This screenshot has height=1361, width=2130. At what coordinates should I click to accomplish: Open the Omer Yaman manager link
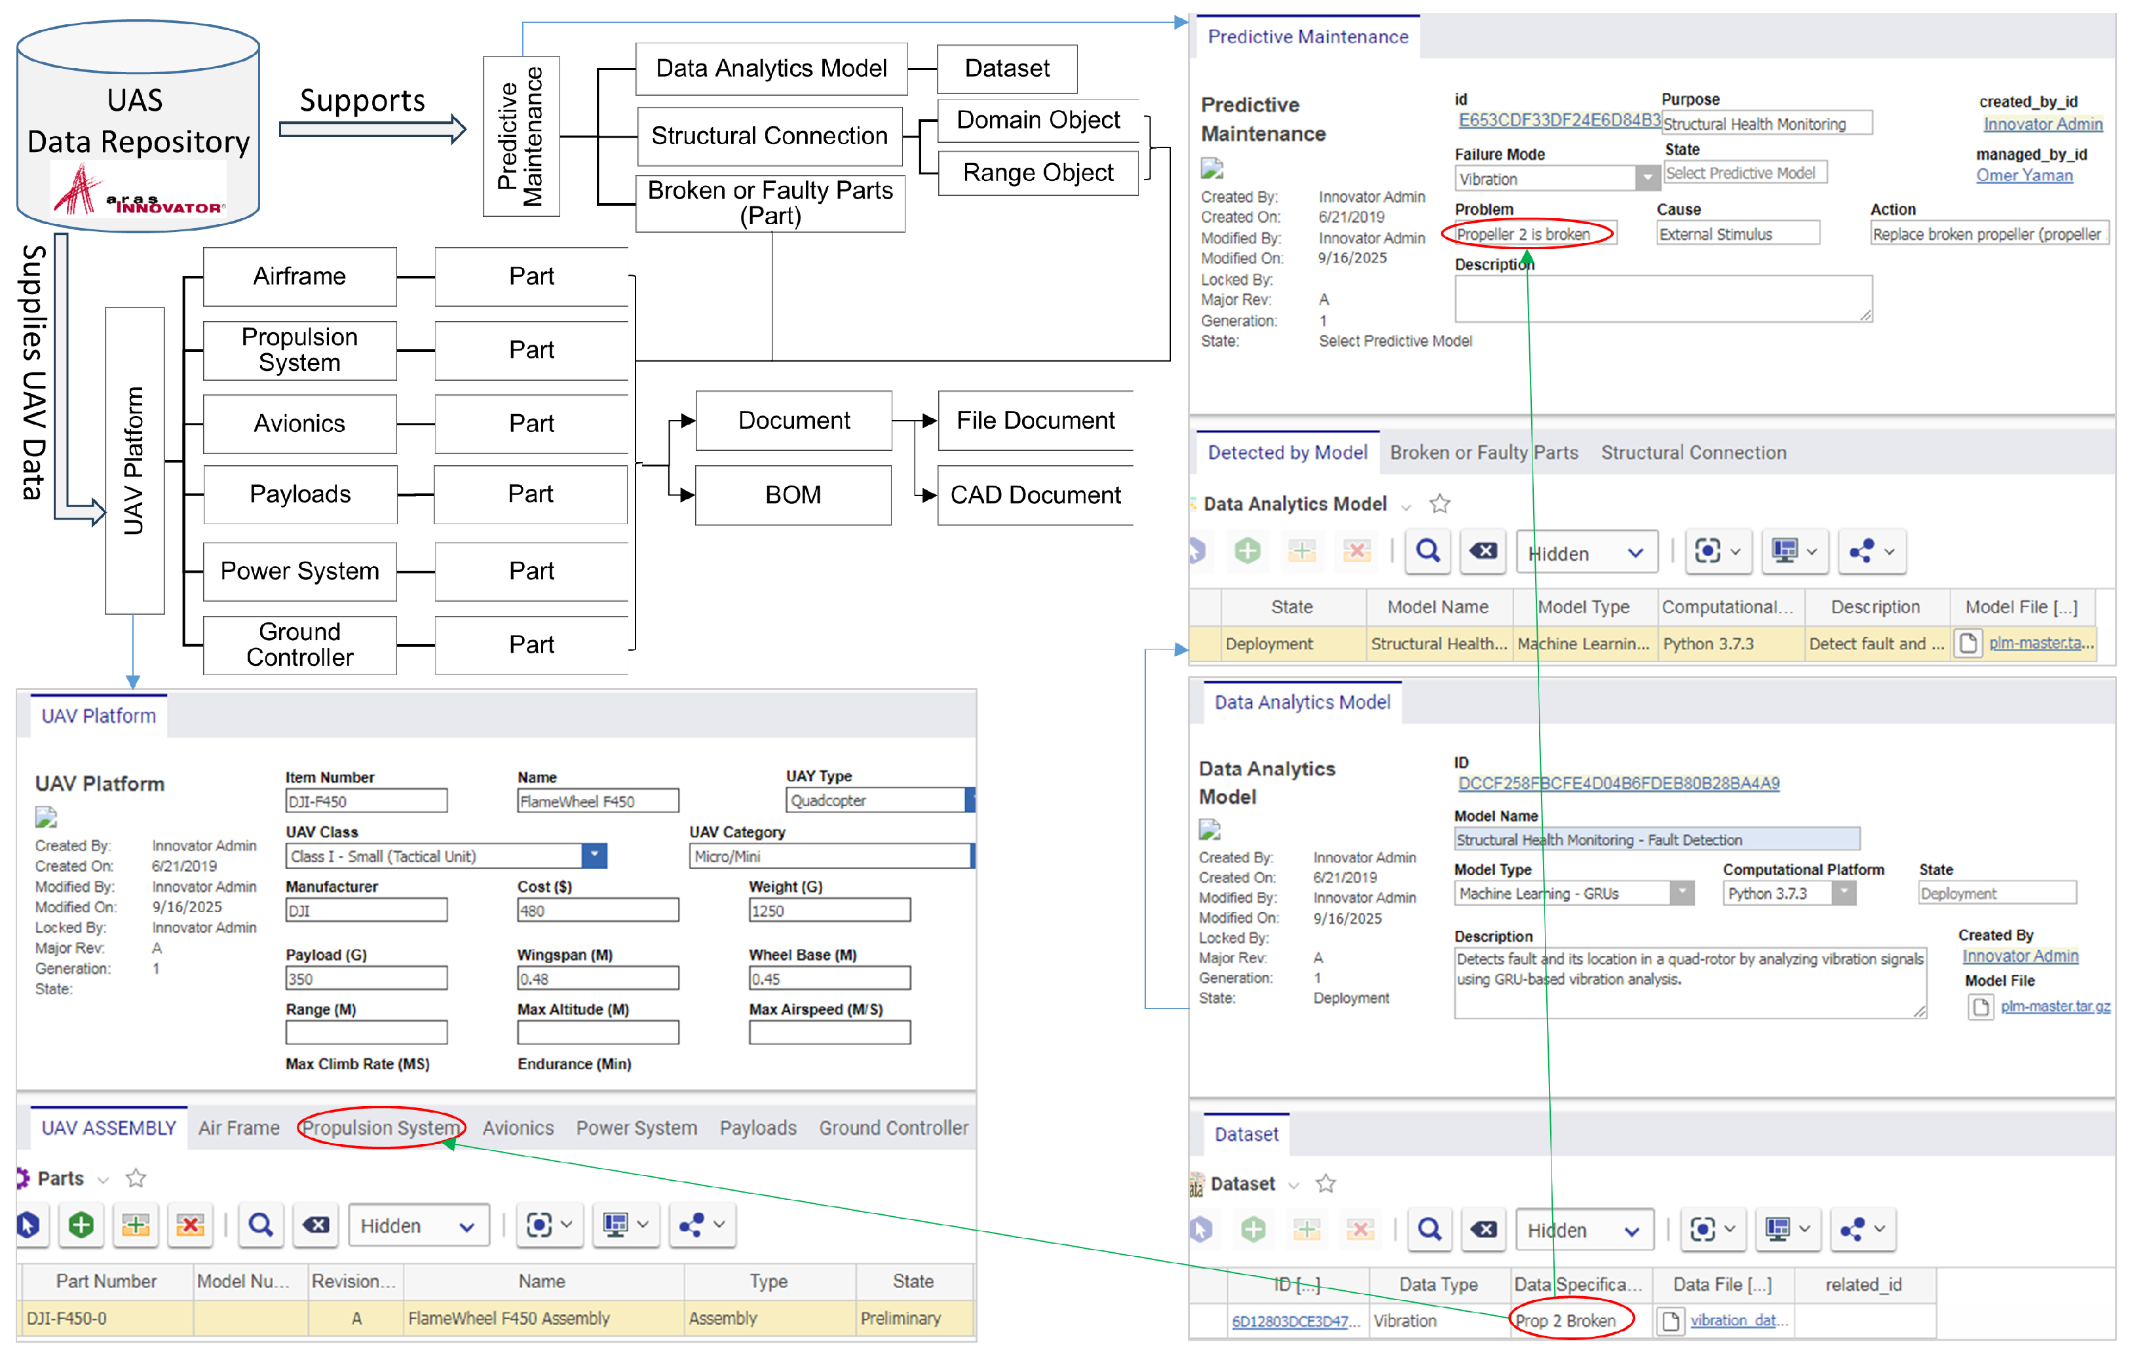coord(2023,175)
